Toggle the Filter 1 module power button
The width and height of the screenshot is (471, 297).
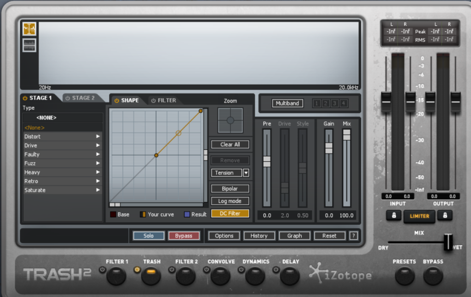point(102,269)
